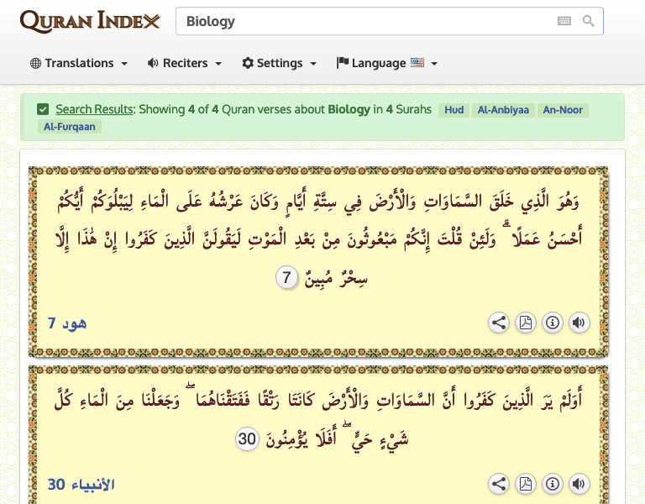Image resolution: width=645 pixels, height=504 pixels.
Task: Click the Arabic text of Hud verse 7
Action: [x=318, y=239]
